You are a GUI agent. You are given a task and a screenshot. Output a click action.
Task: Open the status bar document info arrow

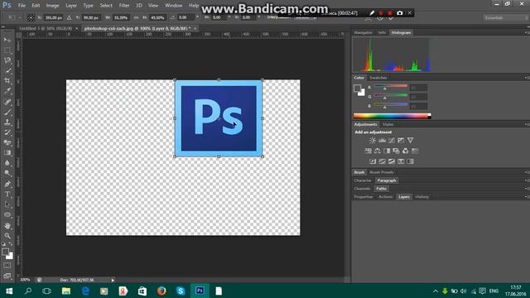[x=113, y=280]
